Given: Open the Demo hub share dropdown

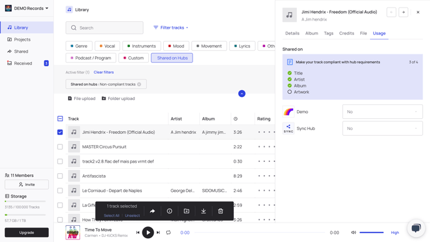Looking at the screenshot, I should tap(382, 112).
